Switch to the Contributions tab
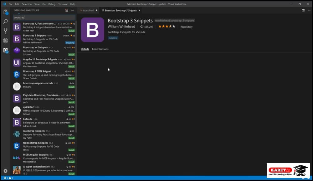 click(x=100, y=49)
